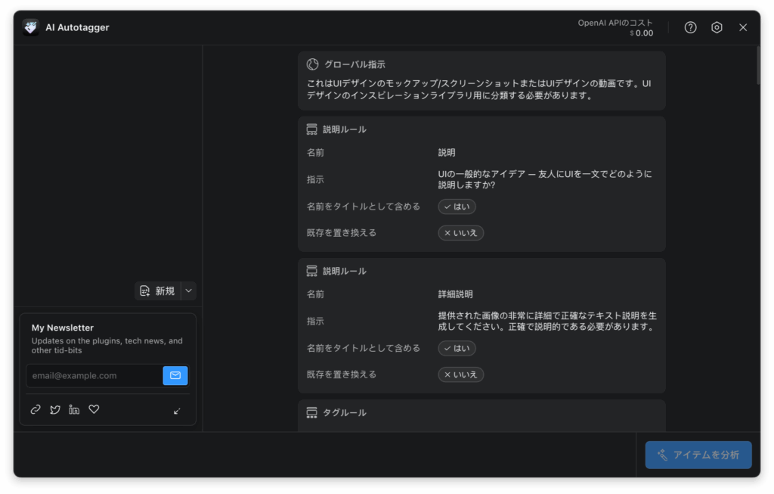Image resolution: width=774 pixels, height=494 pixels.
Task: Open the help question mark icon
Action: (x=690, y=27)
